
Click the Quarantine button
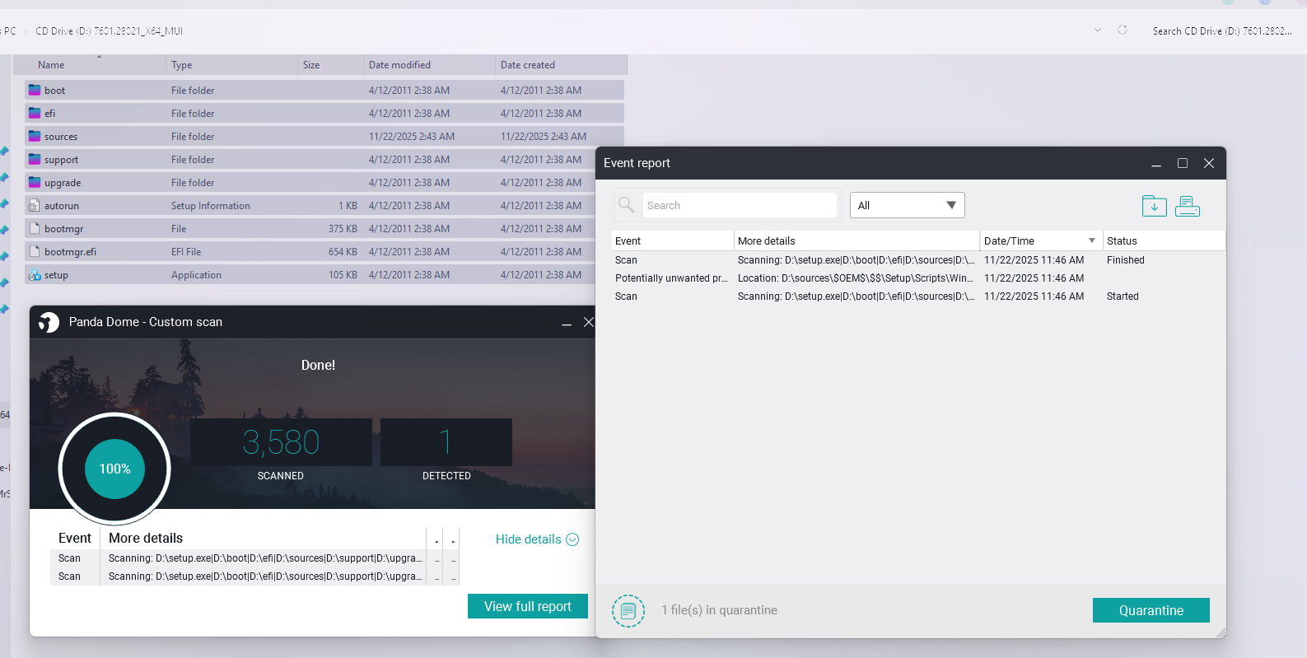pyautogui.click(x=1151, y=610)
